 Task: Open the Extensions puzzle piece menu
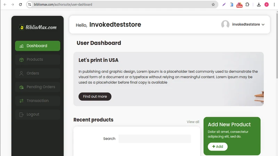point(247,5)
